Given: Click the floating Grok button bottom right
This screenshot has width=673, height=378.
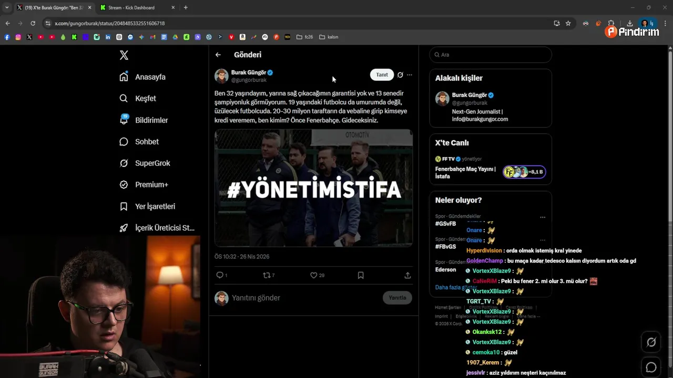Looking at the screenshot, I should pos(651,342).
